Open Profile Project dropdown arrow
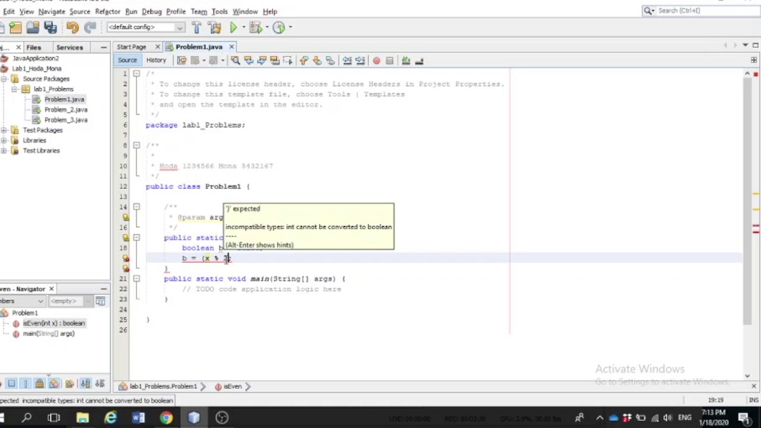Image resolution: width=761 pixels, height=428 pixels. pos(290,27)
